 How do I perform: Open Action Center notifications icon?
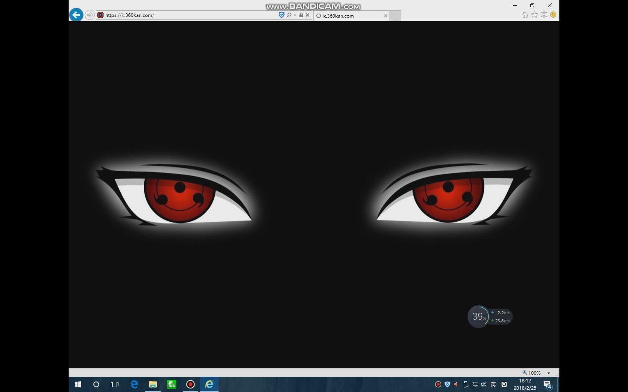(x=547, y=385)
